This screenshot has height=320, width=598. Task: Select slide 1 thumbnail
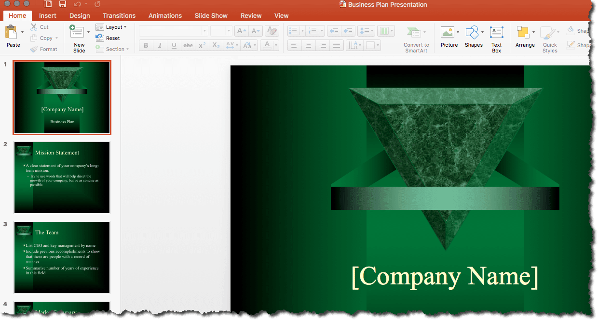click(x=62, y=98)
